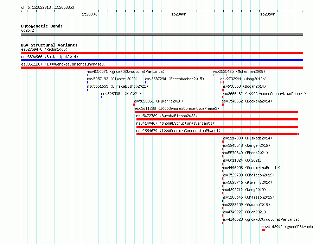Click the 152830k ruler tick label
This screenshot has width=313, height=244.
tap(89, 14)
